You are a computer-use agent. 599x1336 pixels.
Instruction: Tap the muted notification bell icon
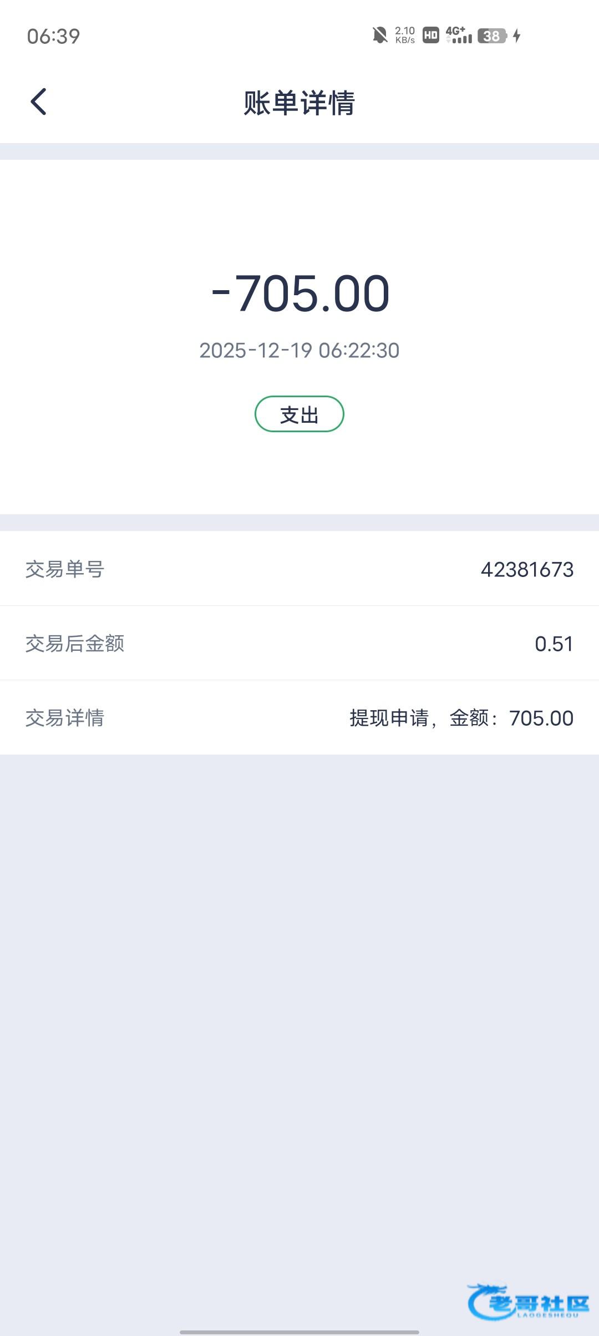380,36
